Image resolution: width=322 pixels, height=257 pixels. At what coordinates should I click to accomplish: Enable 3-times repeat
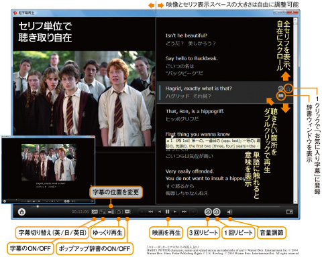point(208,211)
